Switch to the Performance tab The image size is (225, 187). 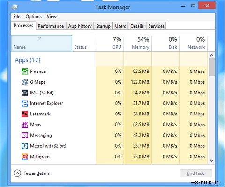coord(51,26)
